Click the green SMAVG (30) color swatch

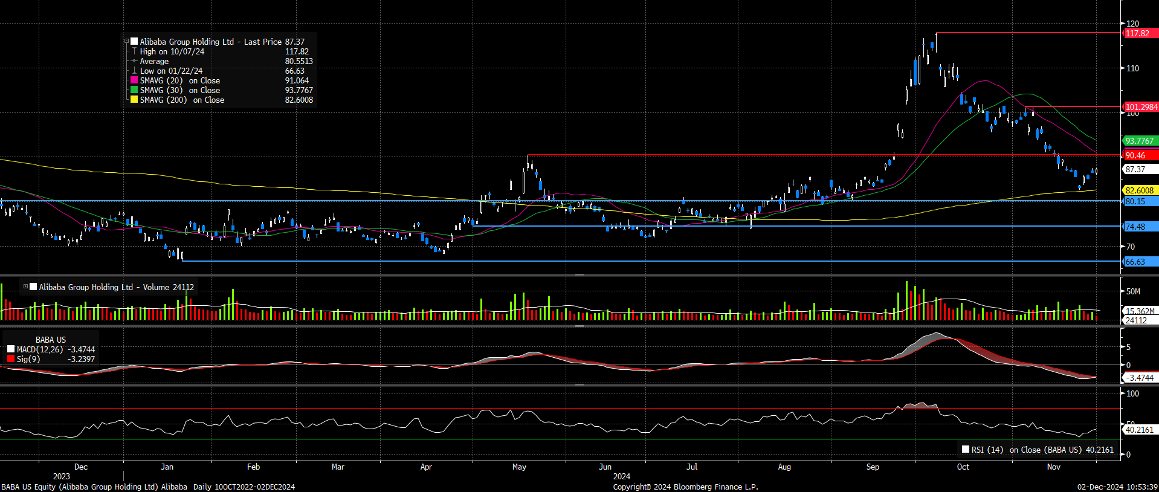tap(134, 90)
